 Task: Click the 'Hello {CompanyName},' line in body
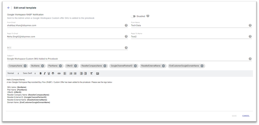pyautogui.click(x=16, y=80)
